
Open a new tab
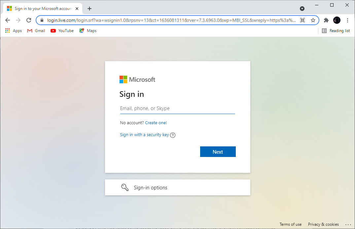[x=89, y=9]
